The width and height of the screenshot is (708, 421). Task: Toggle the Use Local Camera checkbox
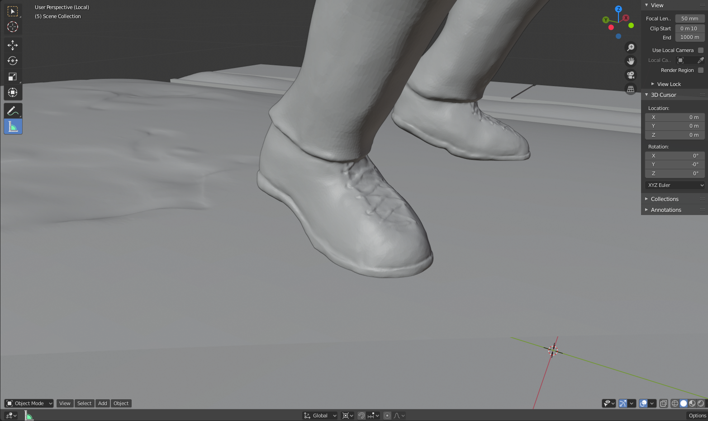(x=700, y=50)
